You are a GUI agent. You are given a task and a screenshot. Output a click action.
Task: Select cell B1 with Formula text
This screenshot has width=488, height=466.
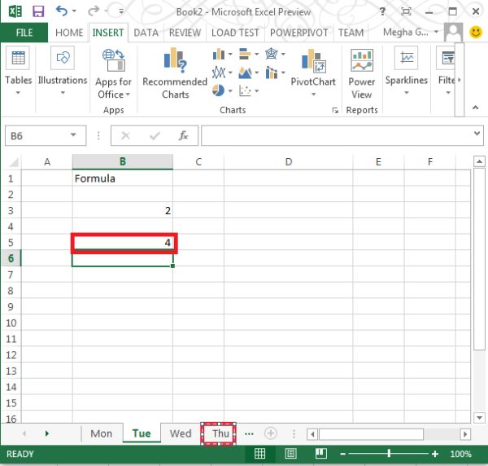coord(123,178)
